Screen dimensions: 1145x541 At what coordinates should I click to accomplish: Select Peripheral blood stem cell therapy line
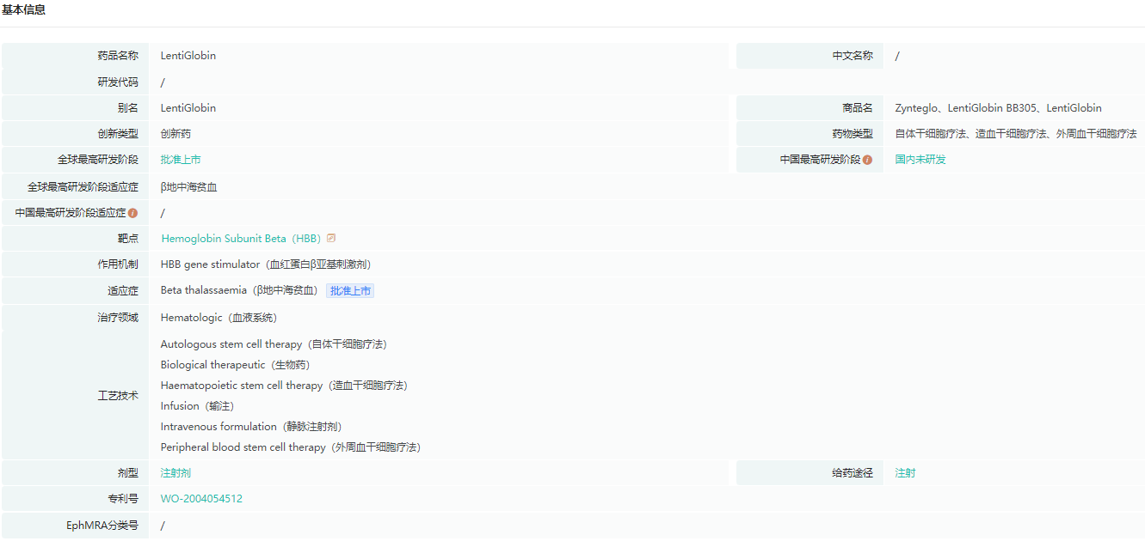coord(291,447)
